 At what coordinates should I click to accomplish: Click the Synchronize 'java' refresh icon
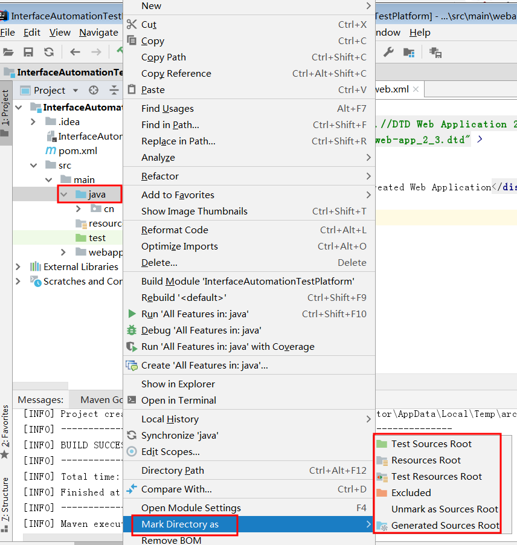[x=132, y=435]
